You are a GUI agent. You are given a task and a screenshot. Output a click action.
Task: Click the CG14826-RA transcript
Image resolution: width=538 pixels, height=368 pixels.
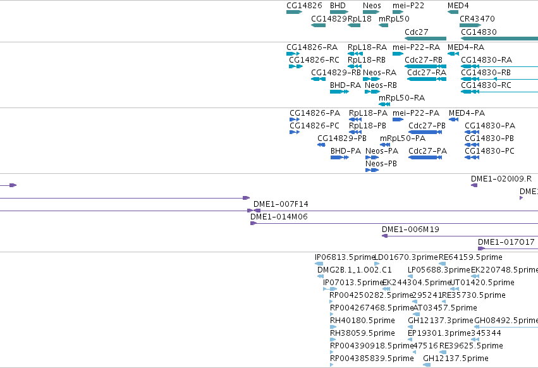pyautogui.click(x=293, y=54)
